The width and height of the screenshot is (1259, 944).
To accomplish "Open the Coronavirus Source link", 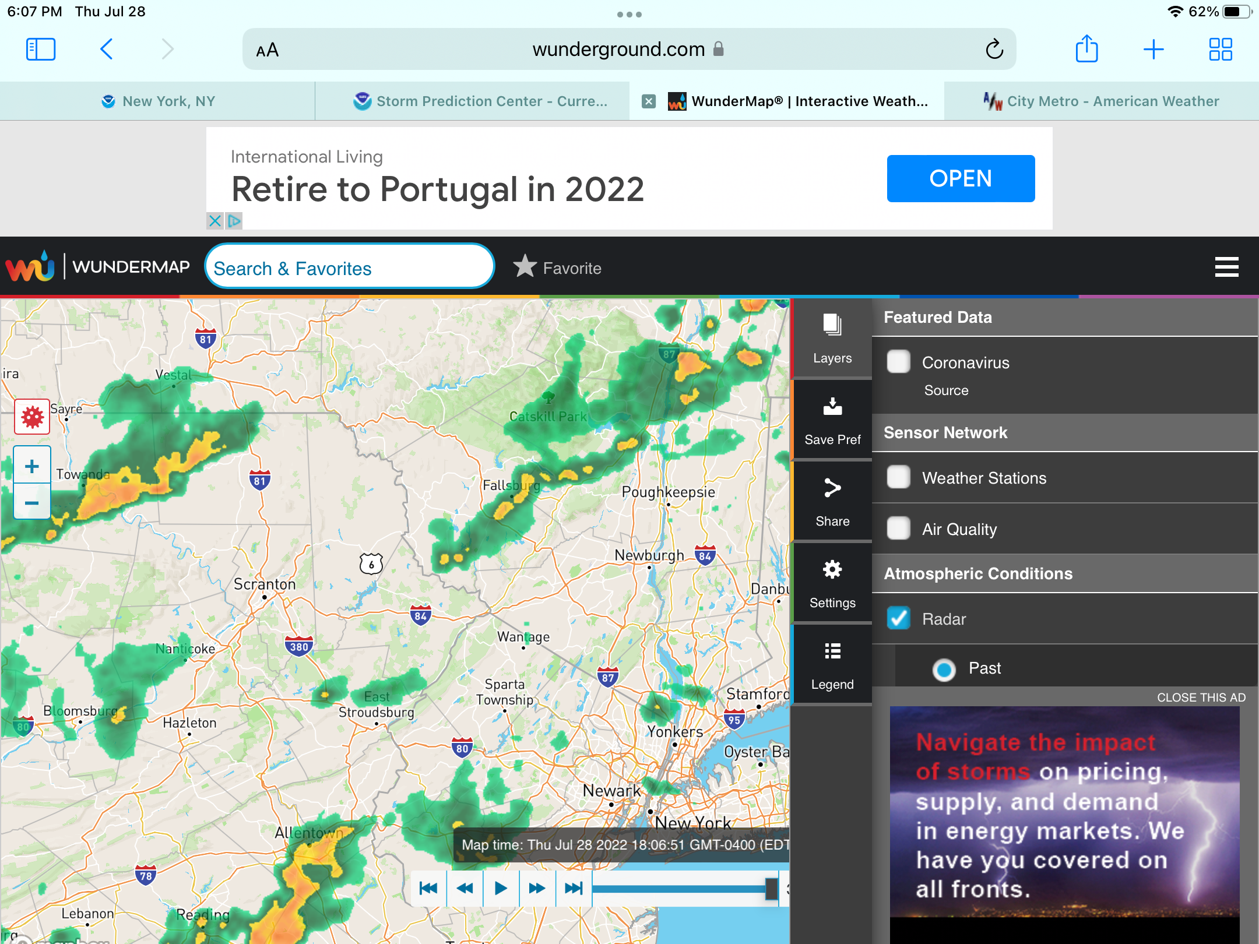I will click(x=946, y=390).
